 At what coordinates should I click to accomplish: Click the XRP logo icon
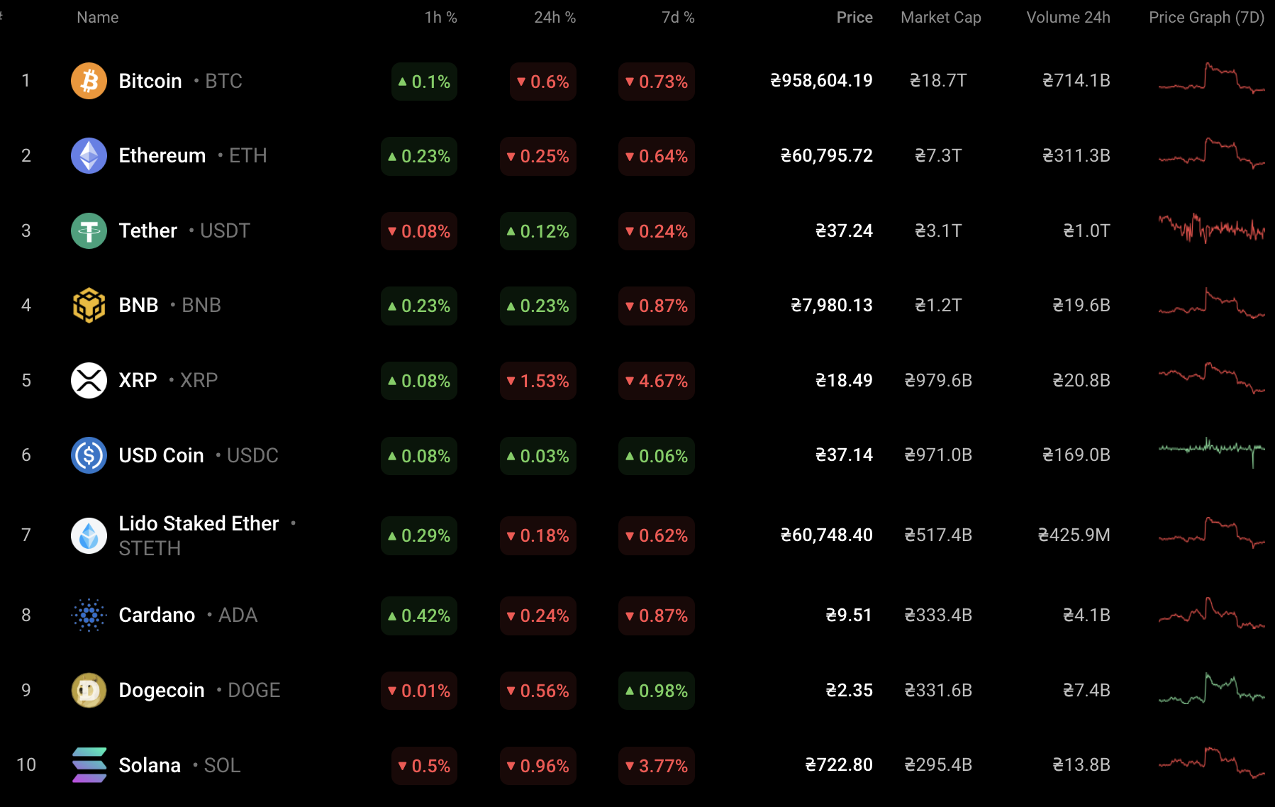89,380
